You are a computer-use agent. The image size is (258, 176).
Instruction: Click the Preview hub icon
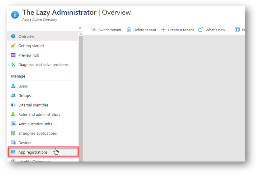[x=13, y=55]
